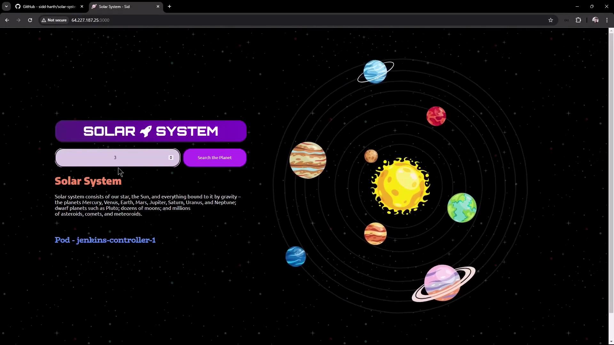Screen dimensions: 614x345
Task: Click the large tan striped planet
Action: (308, 160)
